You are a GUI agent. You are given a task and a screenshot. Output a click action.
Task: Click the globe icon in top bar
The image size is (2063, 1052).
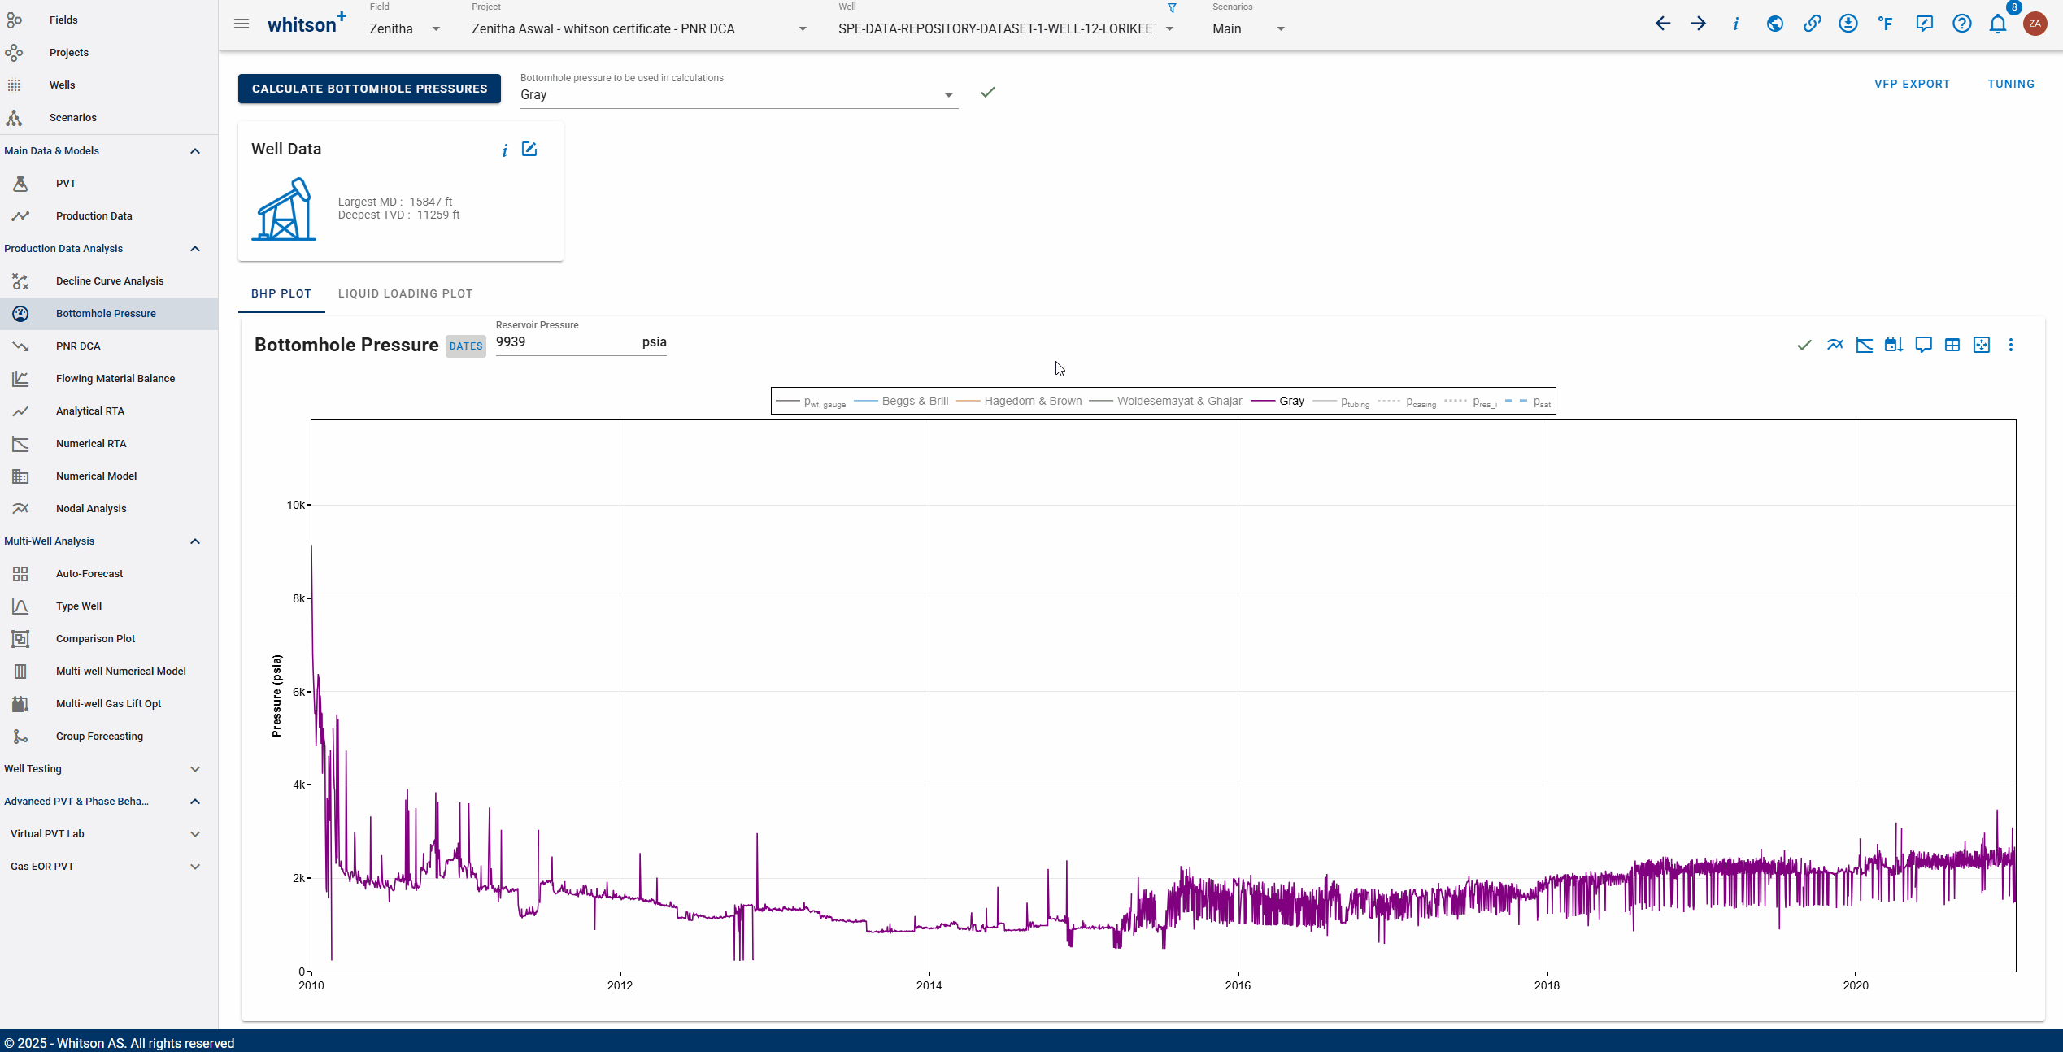pyautogui.click(x=1775, y=24)
